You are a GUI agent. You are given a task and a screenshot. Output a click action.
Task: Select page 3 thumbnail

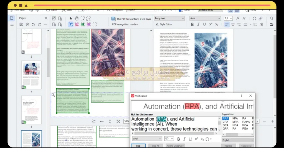pos(31,41)
